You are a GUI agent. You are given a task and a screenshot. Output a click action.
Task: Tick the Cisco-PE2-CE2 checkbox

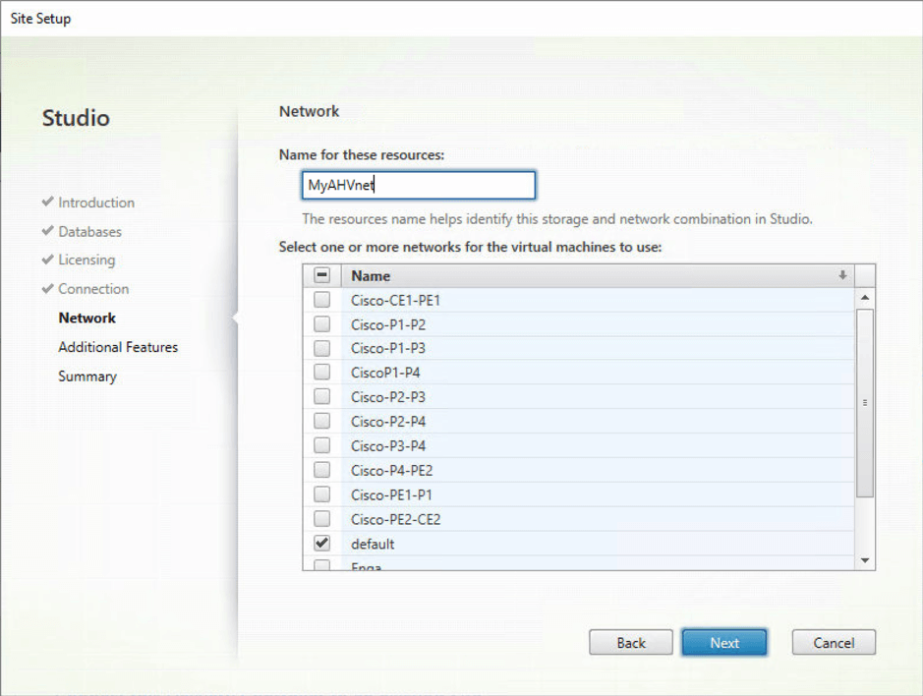pyautogui.click(x=321, y=519)
